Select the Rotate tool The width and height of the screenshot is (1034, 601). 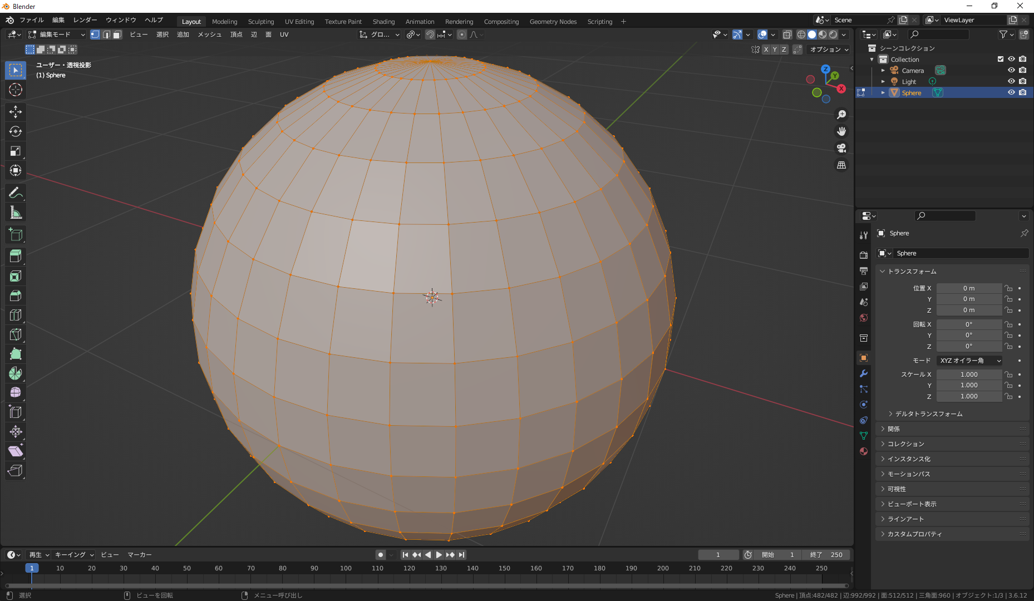point(16,131)
